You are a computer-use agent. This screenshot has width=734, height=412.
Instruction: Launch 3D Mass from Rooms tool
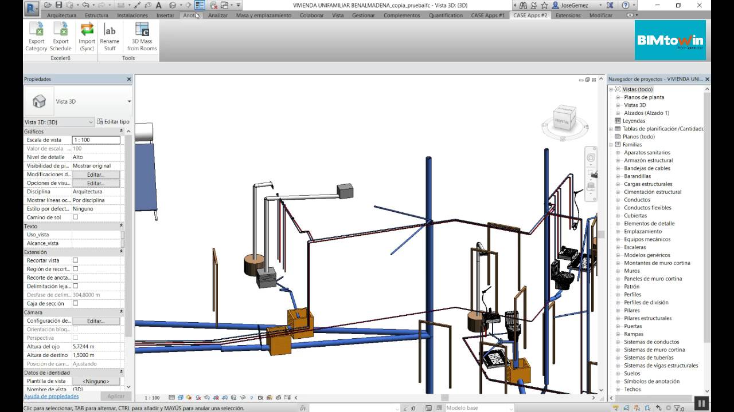[x=142, y=37]
